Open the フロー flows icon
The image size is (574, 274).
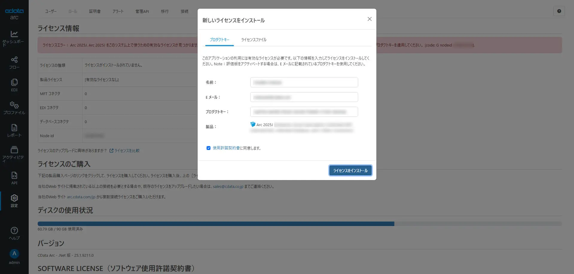click(x=14, y=60)
